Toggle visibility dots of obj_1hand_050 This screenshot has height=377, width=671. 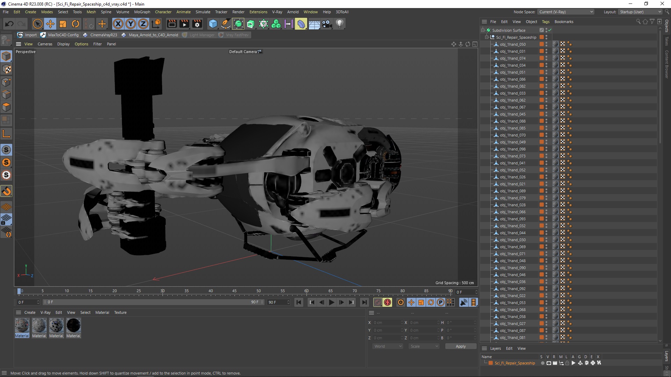[x=547, y=44]
